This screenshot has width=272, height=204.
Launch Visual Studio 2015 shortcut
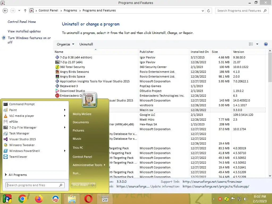coord(22,139)
